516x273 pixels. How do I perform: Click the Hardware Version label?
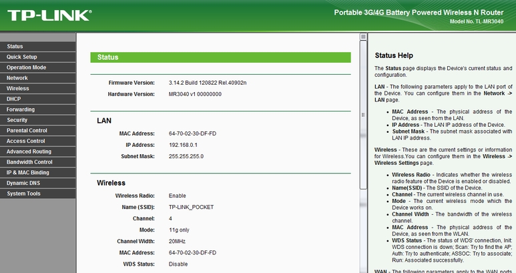[131, 94]
